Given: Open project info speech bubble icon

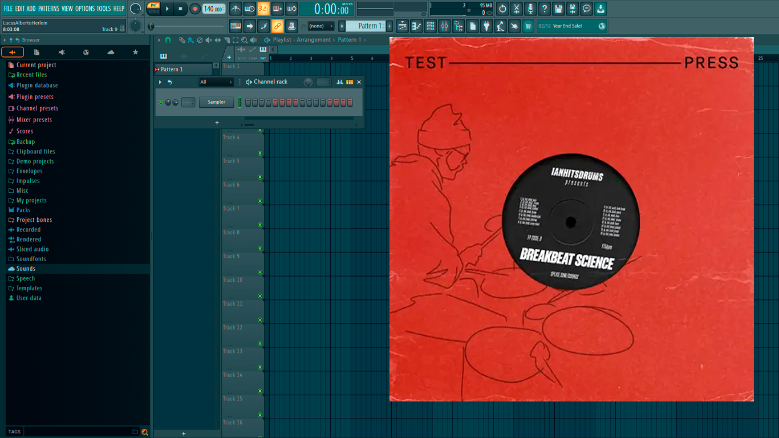Looking at the screenshot, I should pos(586,9).
